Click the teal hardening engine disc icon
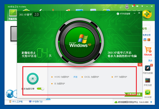Viewport: 159px width, 109px height. [x=33, y=79]
